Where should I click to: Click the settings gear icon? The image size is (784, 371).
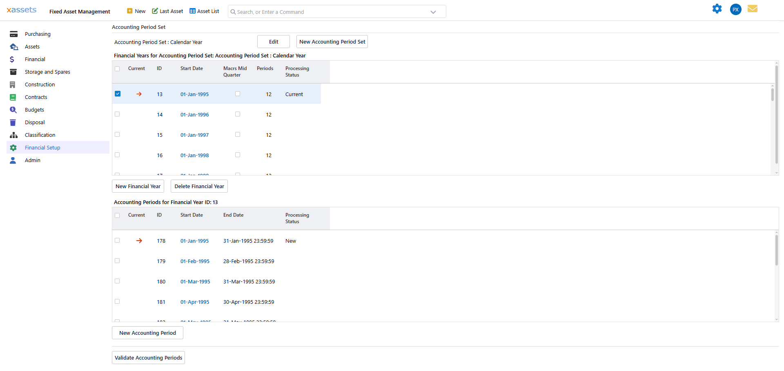click(x=717, y=9)
